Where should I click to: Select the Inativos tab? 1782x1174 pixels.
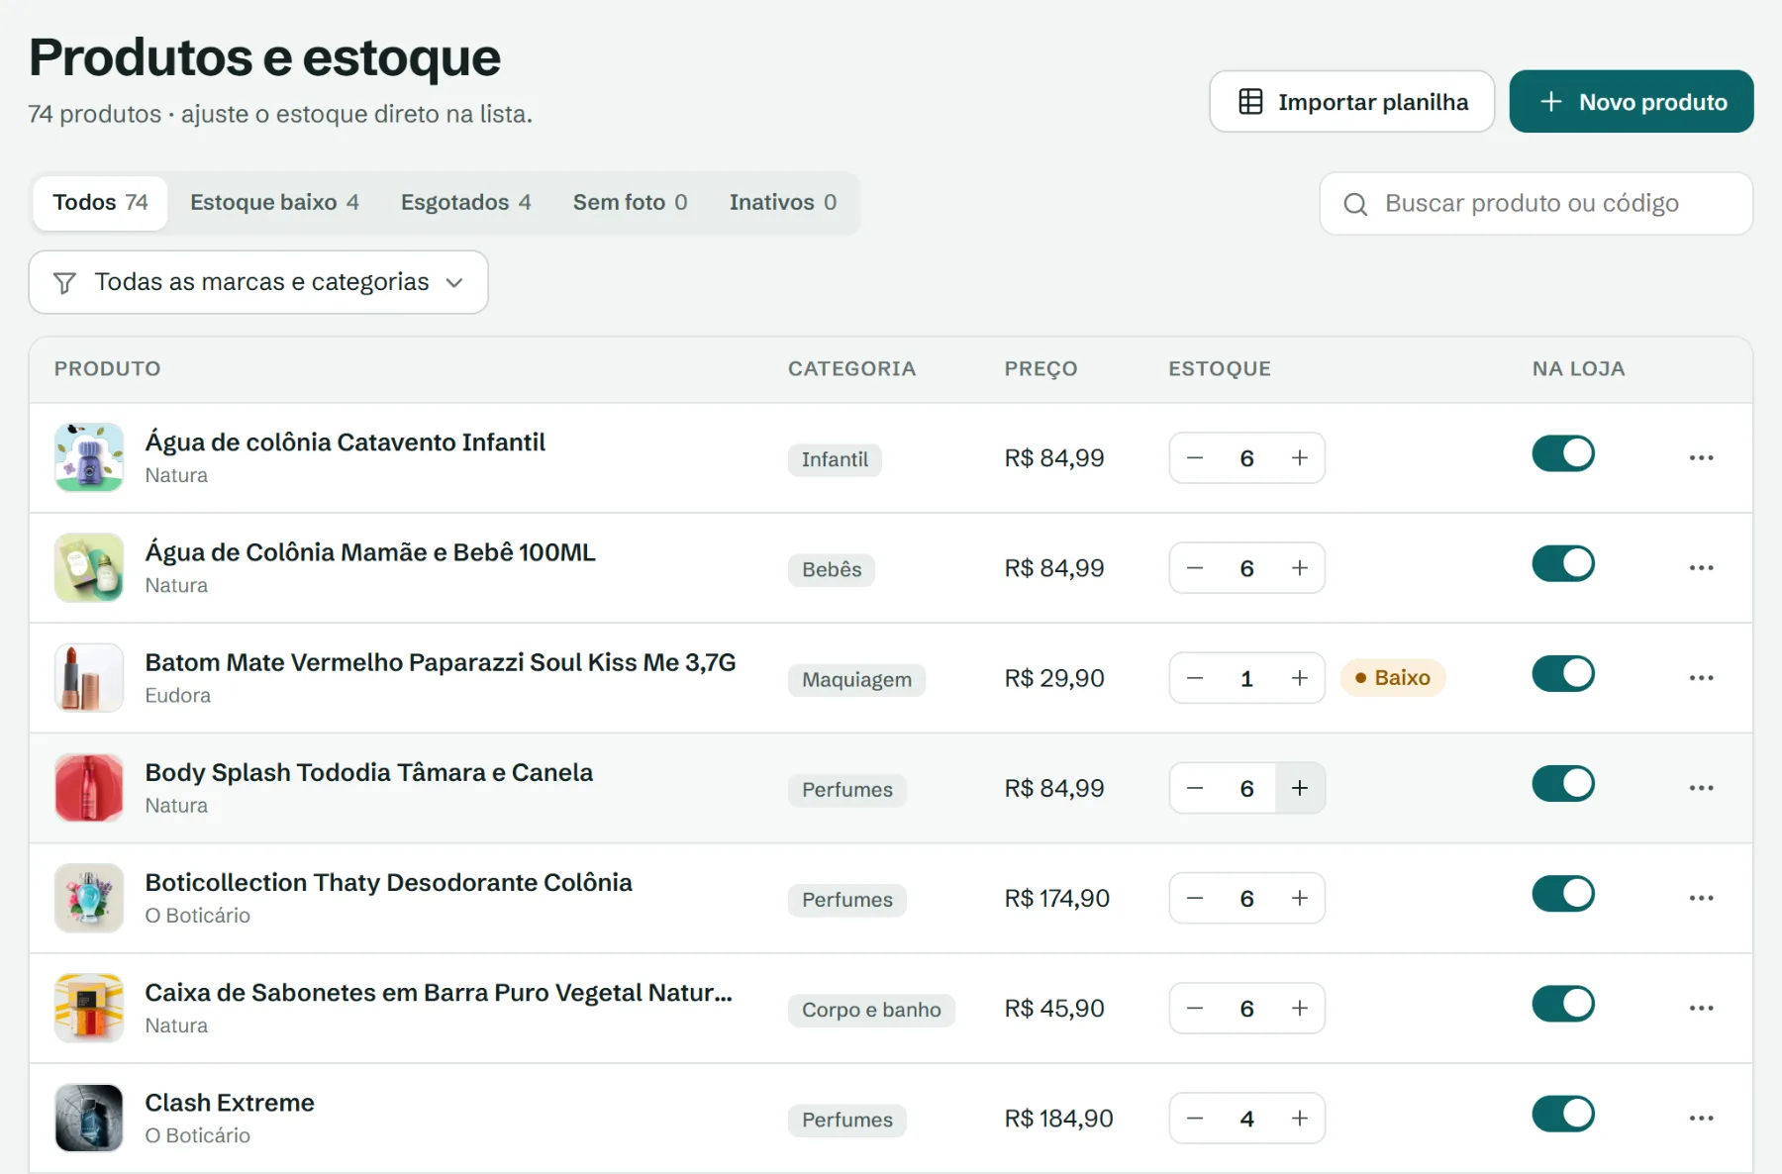[782, 203]
